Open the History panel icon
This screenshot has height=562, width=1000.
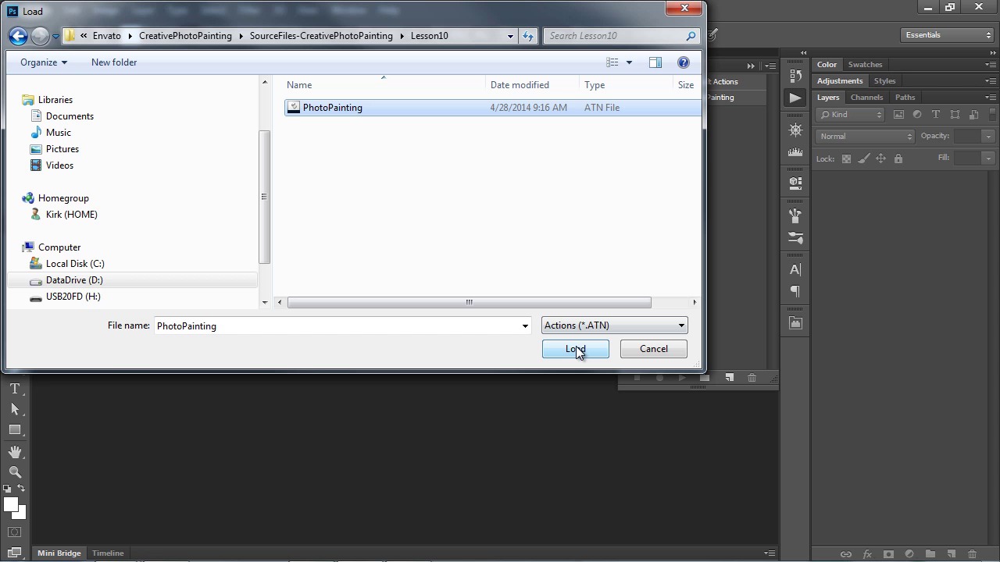795,76
